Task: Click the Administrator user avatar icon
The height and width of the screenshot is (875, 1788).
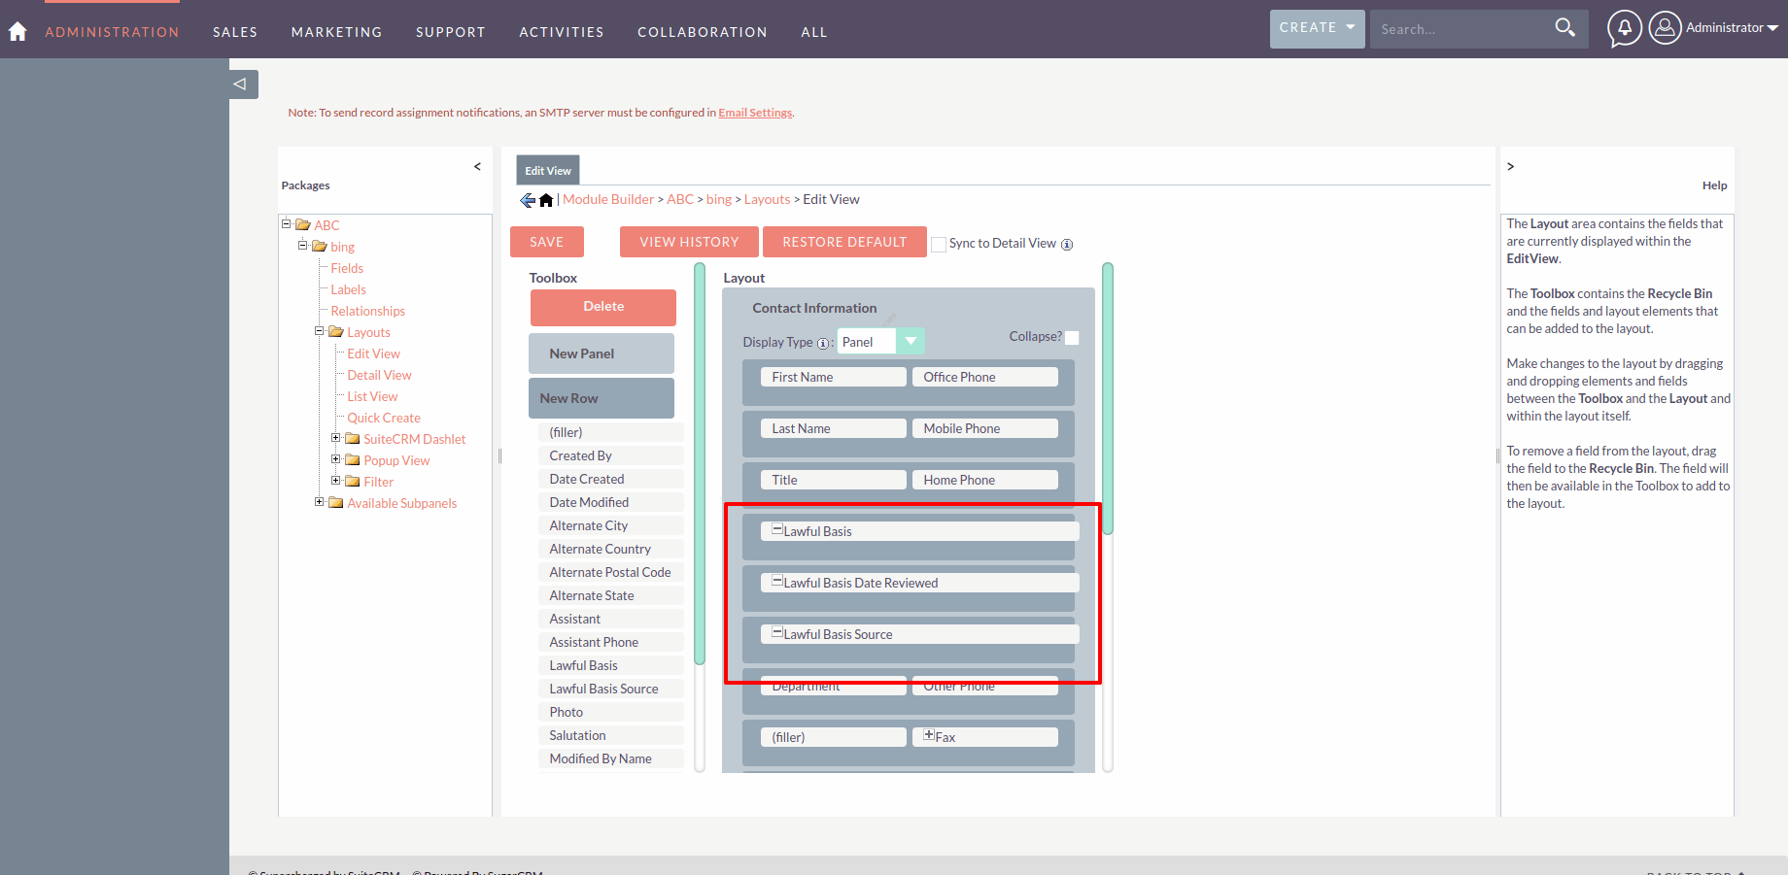Action: (x=1665, y=28)
